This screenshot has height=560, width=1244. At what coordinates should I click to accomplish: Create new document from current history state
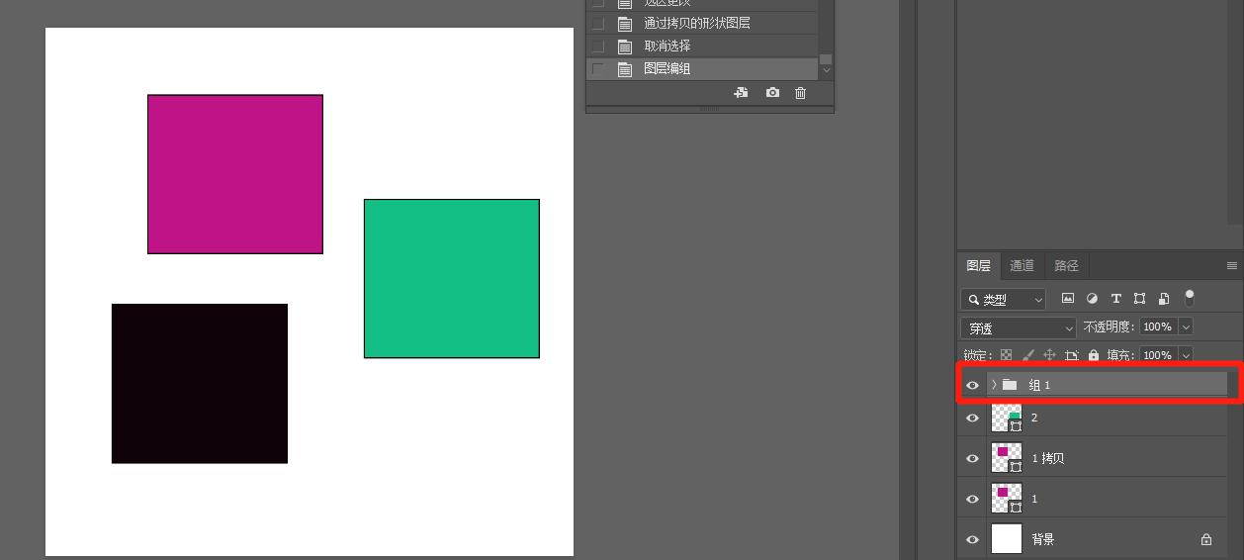pos(741,93)
